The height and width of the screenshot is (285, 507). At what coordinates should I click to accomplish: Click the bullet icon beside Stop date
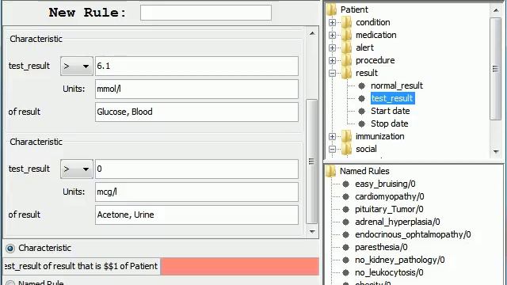coord(362,123)
